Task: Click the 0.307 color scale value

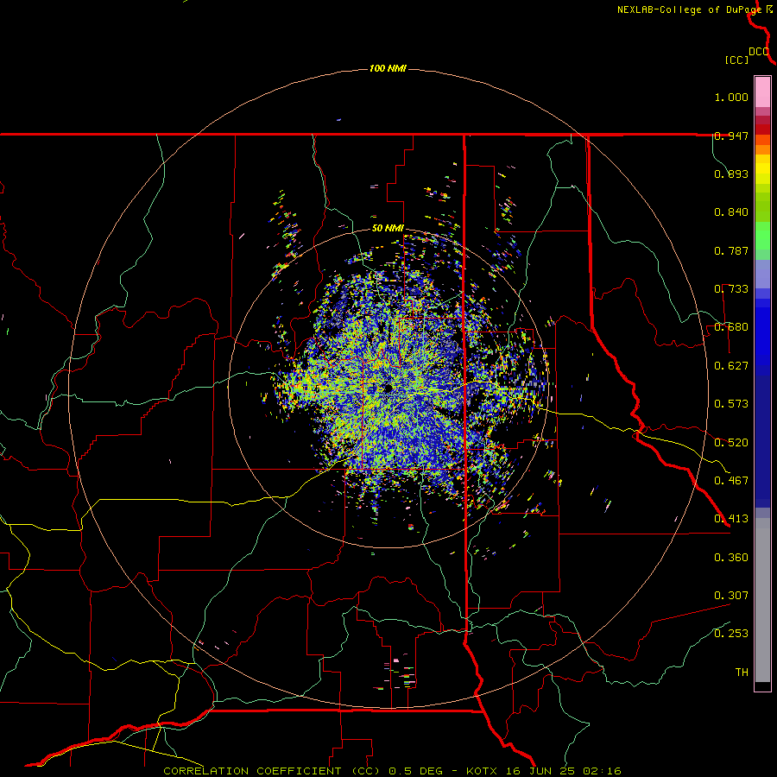Action: point(731,595)
